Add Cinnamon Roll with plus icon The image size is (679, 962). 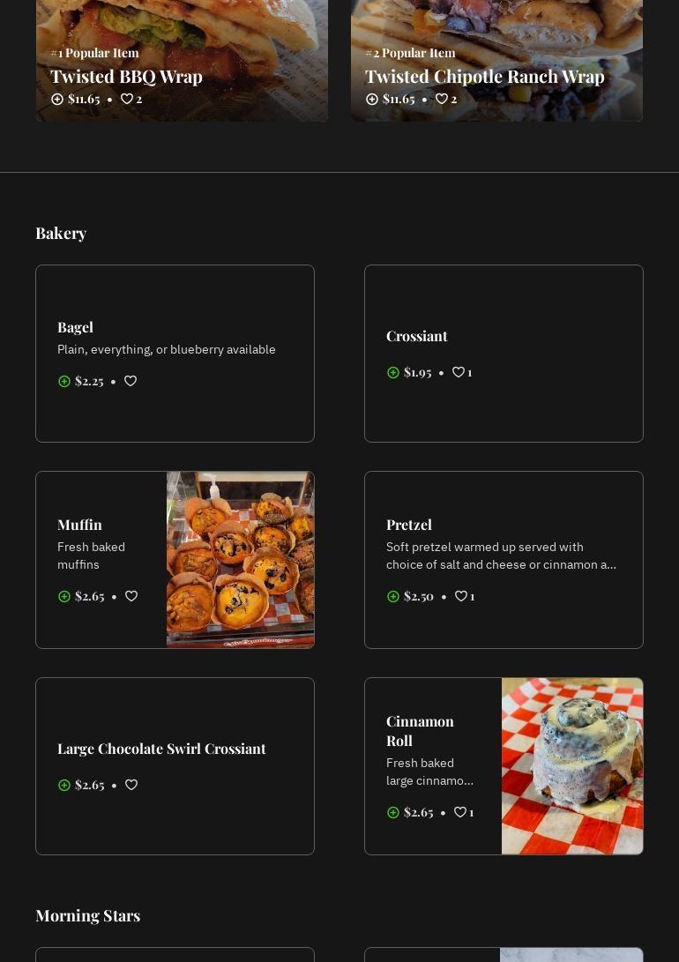pos(393,812)
